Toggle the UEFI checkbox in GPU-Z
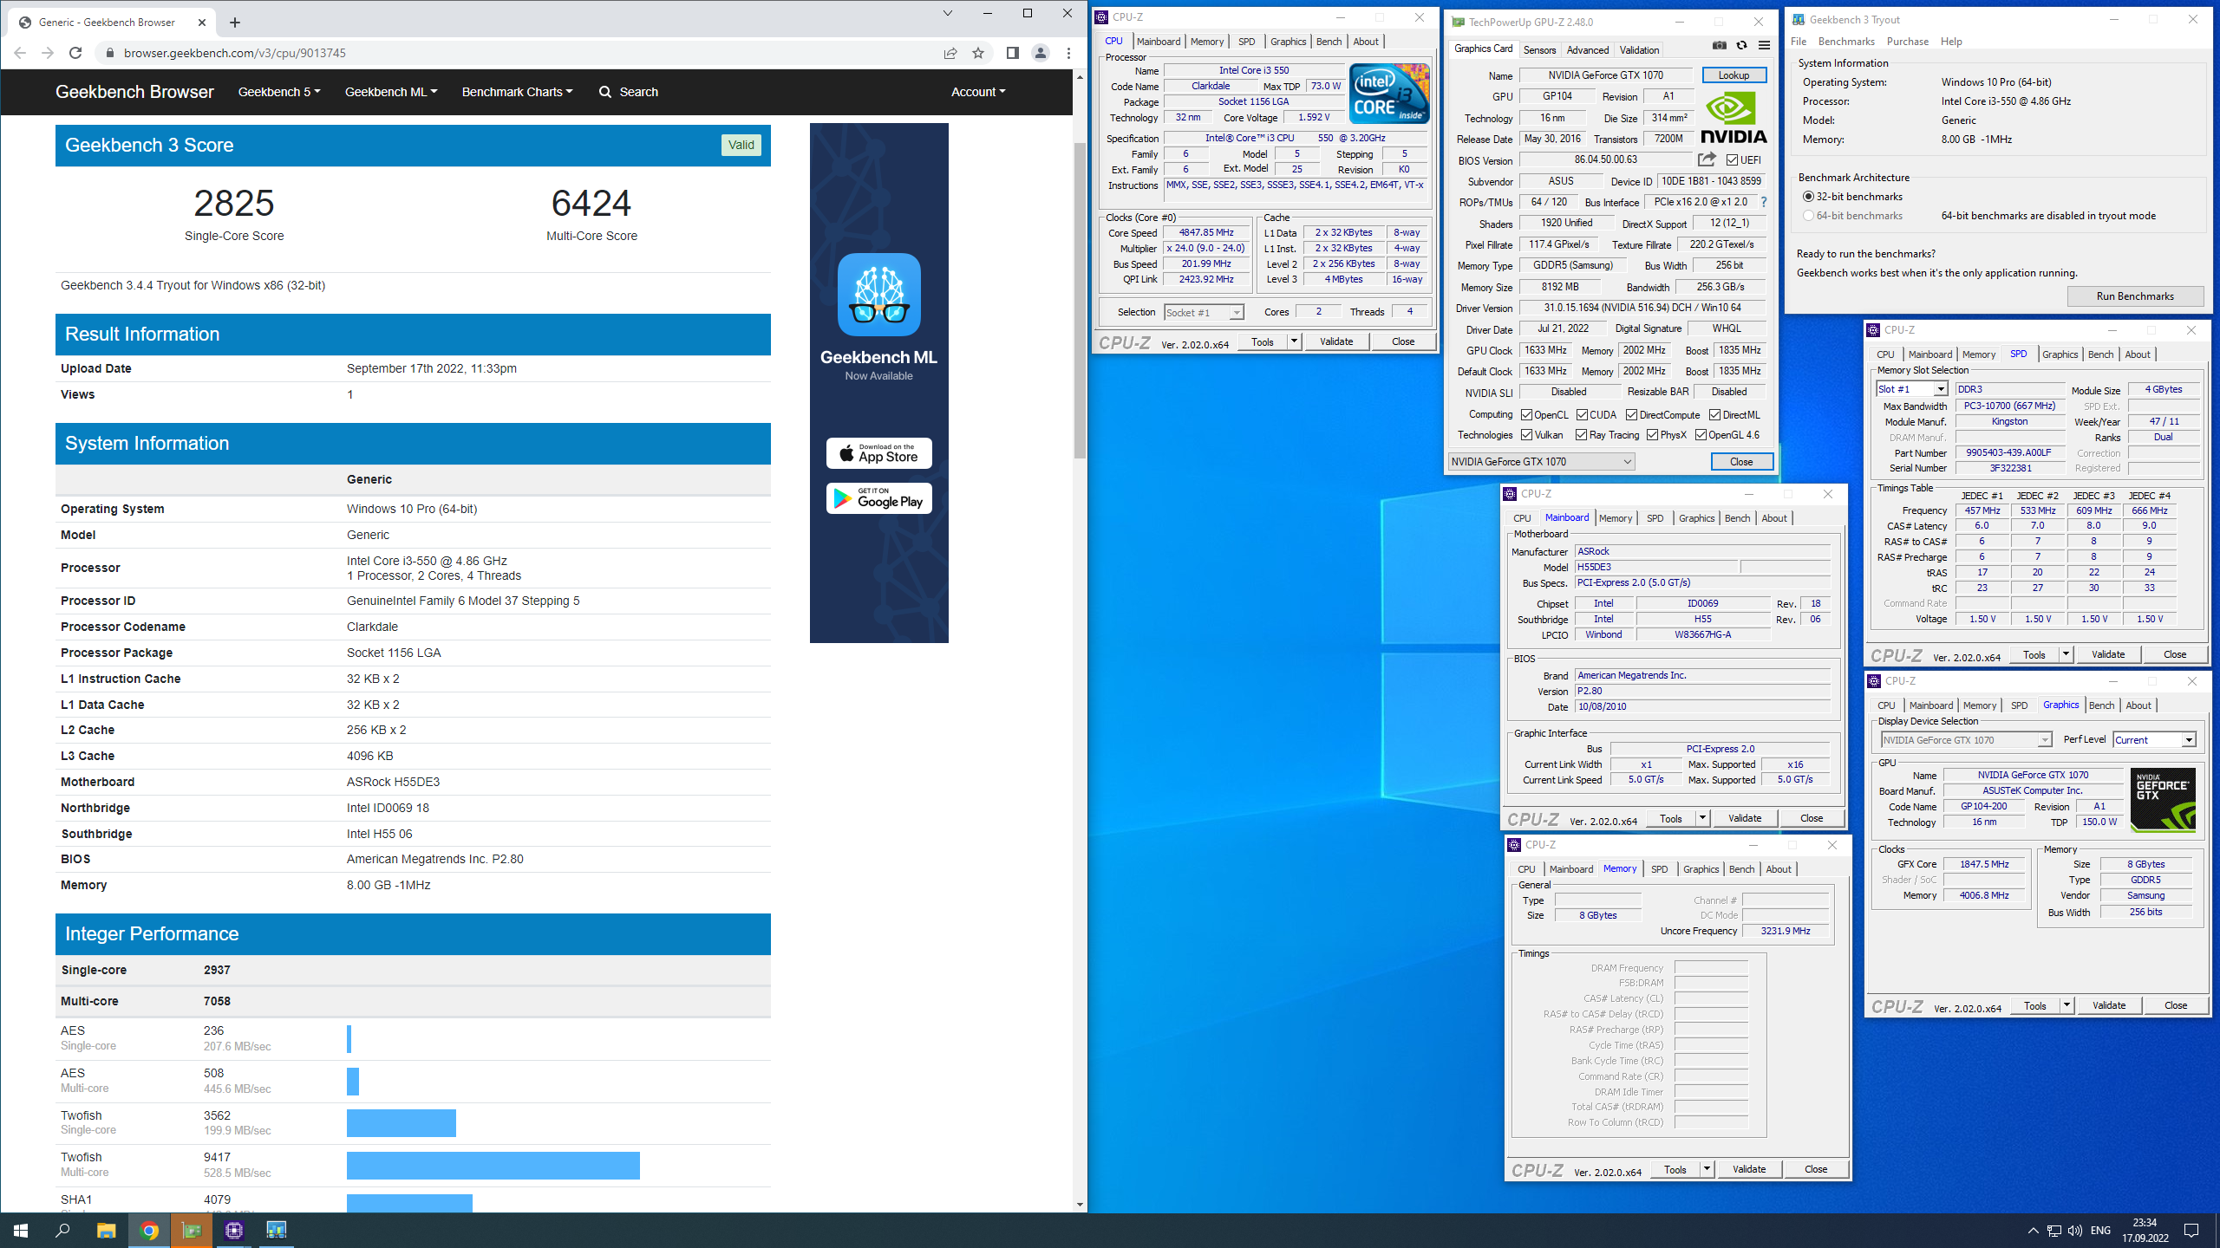Screen dimensions: 2220x1248 [x=1732, y=160]
